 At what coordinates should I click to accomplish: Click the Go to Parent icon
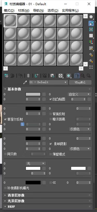(83, 76)
